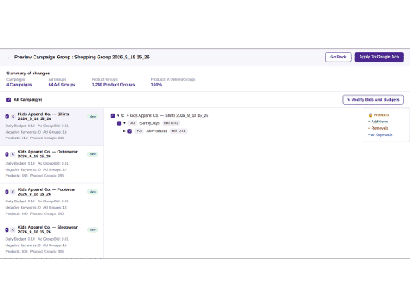The width and height of the screenshot is (410, 307).
Task: Click the Additions legend entry
Action: (378, 122)
